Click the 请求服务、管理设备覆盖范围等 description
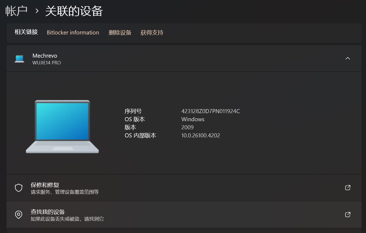This screenshot has width=366, height=233. pyautogui.click(x=65, y=192)
